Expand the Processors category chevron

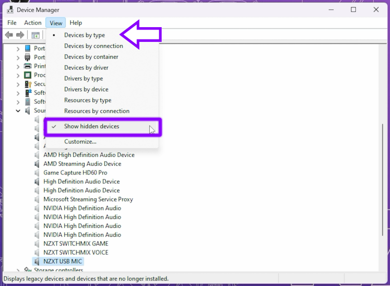coord(18,75)
